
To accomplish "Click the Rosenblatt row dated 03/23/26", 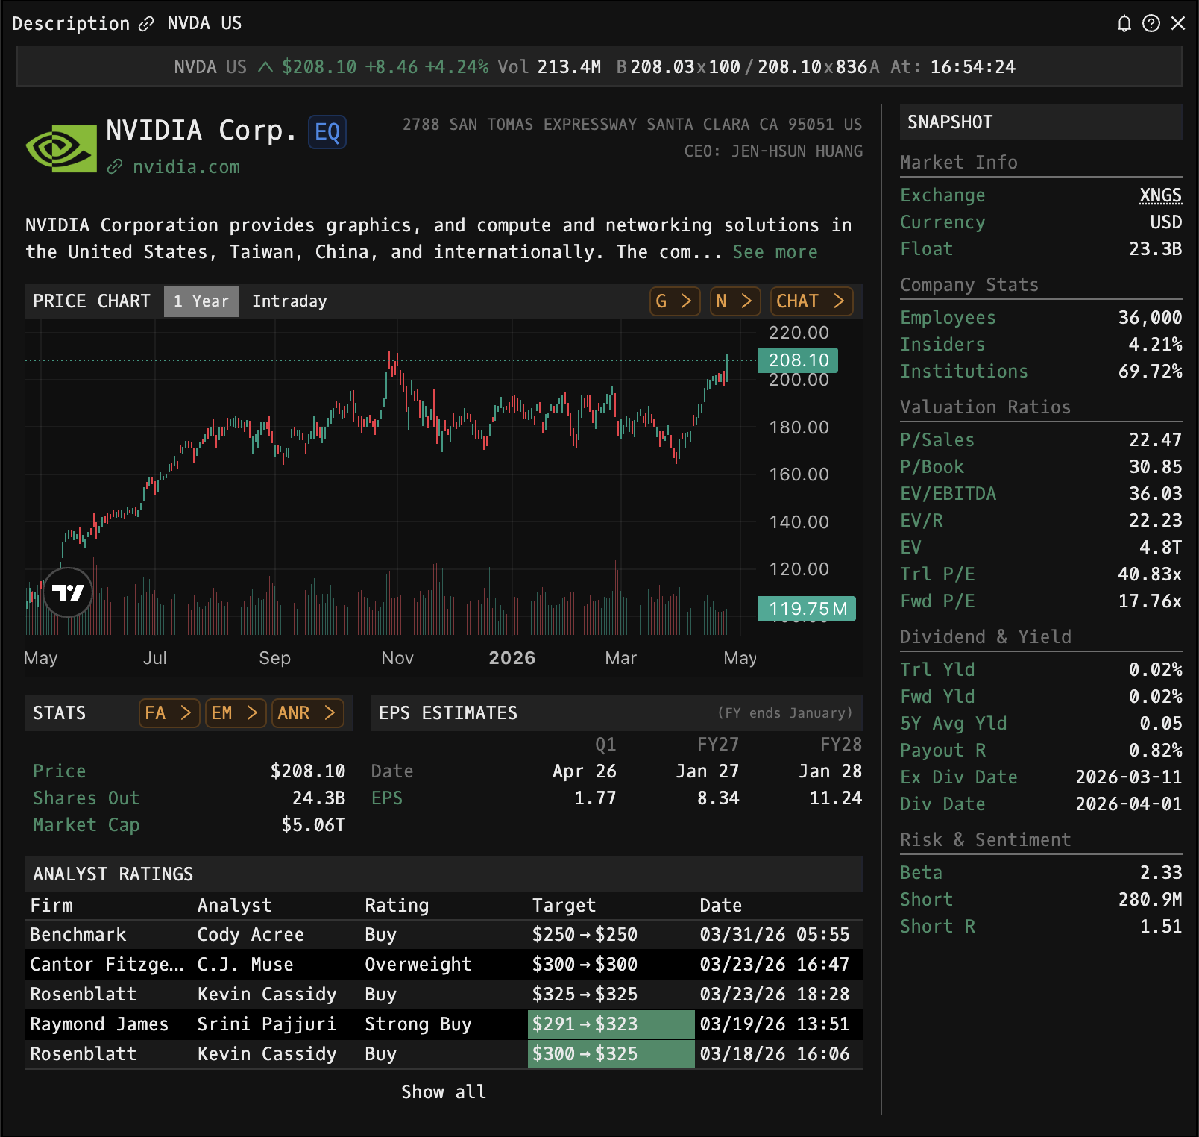I will [x=444, y=995].
